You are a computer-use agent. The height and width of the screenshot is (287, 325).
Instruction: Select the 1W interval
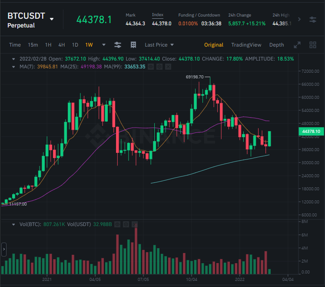tap(89, 45)
